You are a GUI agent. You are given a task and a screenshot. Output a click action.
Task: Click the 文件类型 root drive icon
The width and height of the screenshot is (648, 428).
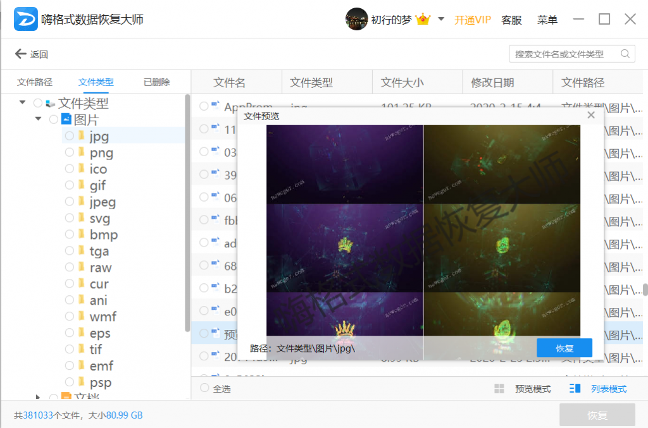(51, 103)
